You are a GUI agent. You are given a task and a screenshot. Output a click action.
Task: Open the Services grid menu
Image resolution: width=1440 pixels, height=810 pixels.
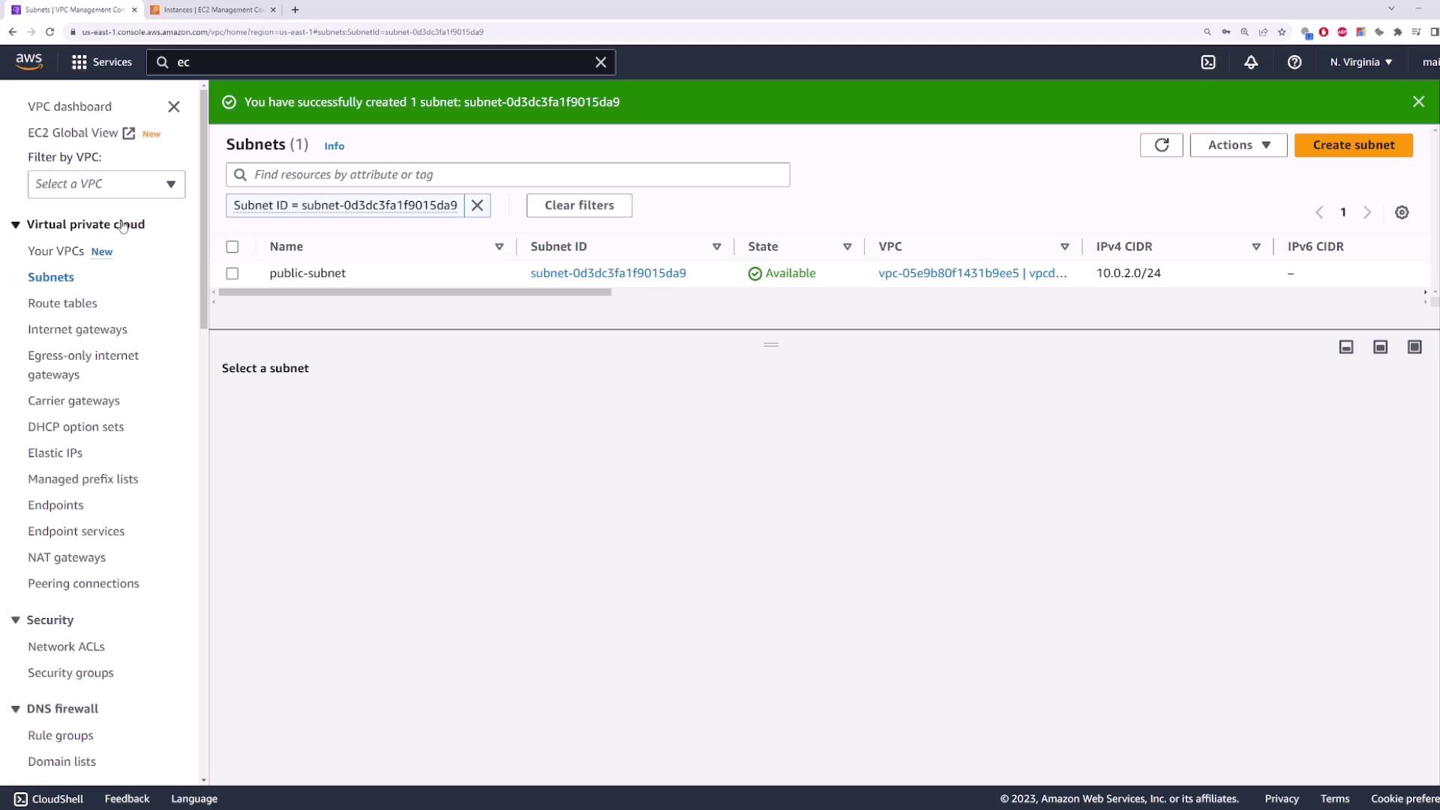(x=79, y=62)
